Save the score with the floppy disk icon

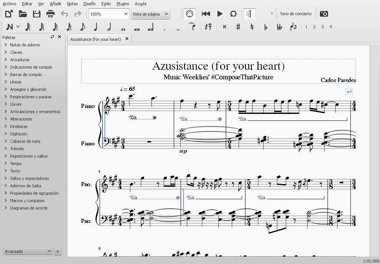37,14
